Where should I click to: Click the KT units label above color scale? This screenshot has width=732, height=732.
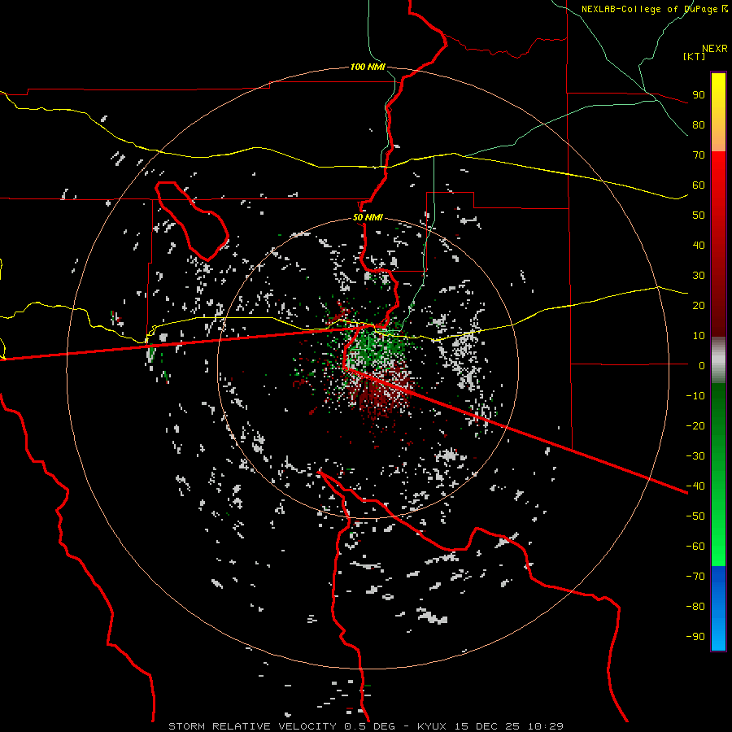tap(695, 56)
